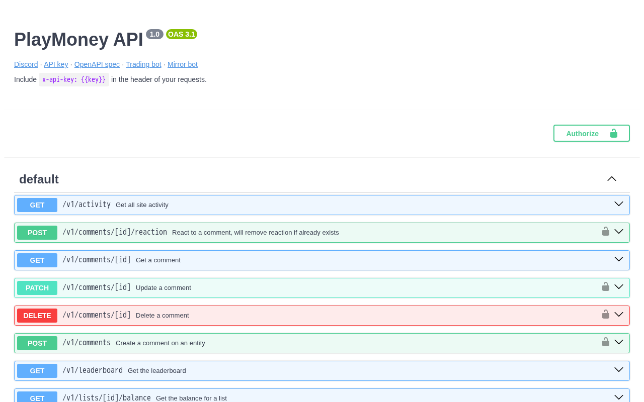Follow the API key link

56,64
